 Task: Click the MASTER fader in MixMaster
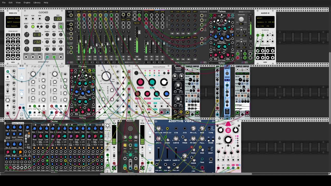tap(139, 32)
